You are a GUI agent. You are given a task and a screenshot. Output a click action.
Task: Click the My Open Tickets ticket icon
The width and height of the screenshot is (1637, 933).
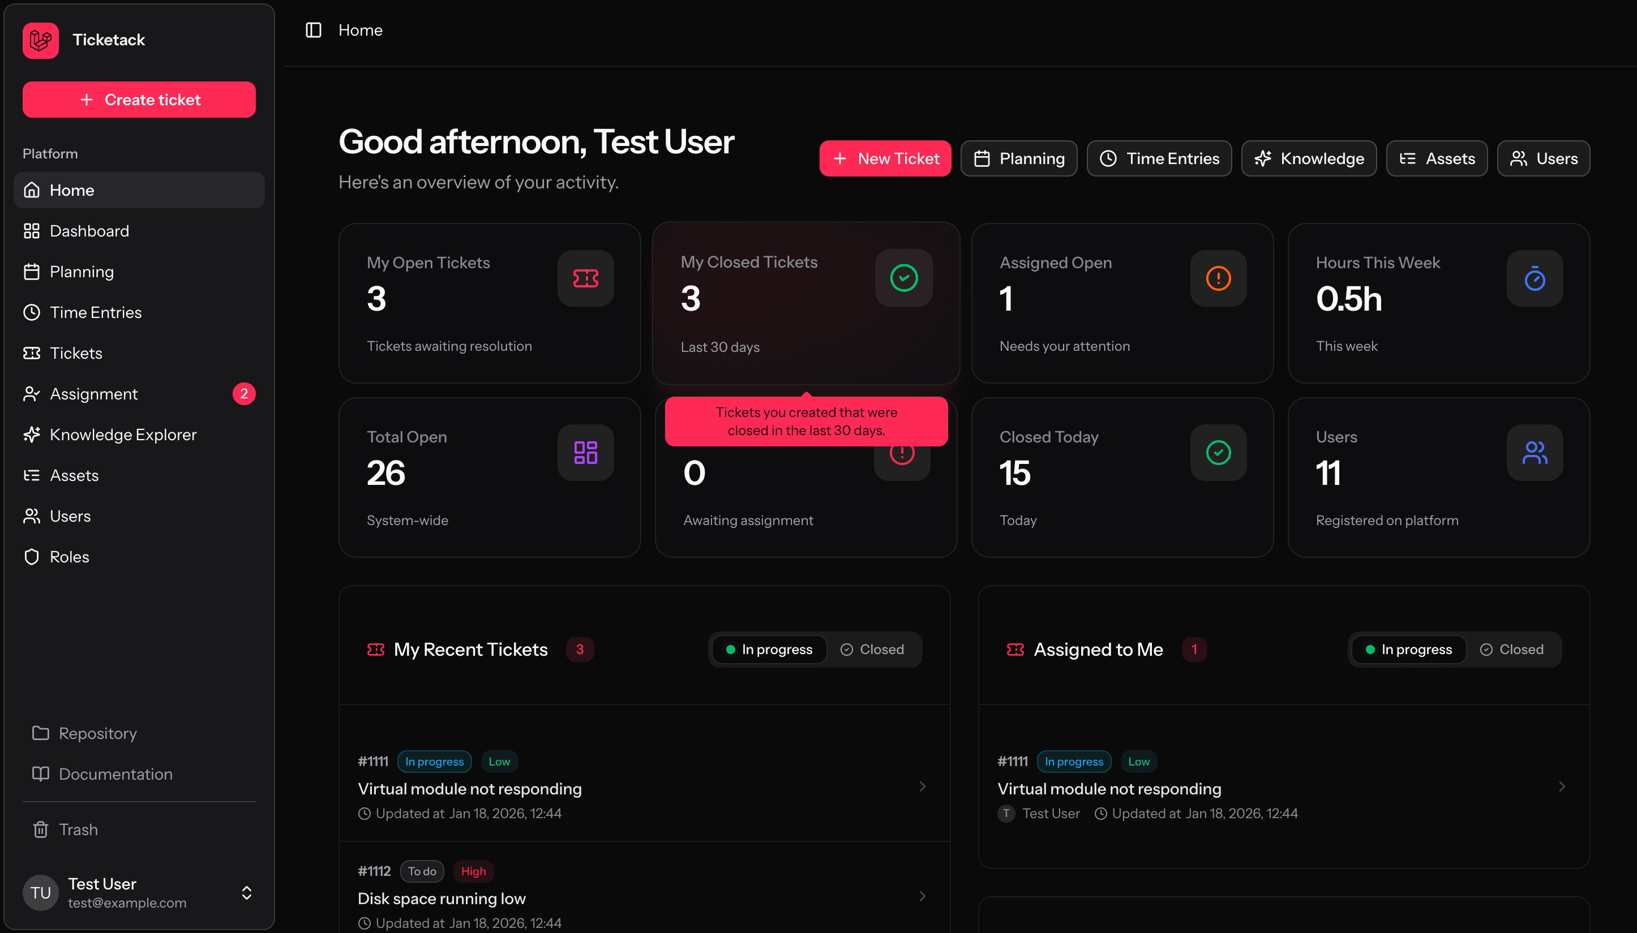pyautogui.click(x=585, y=278)
